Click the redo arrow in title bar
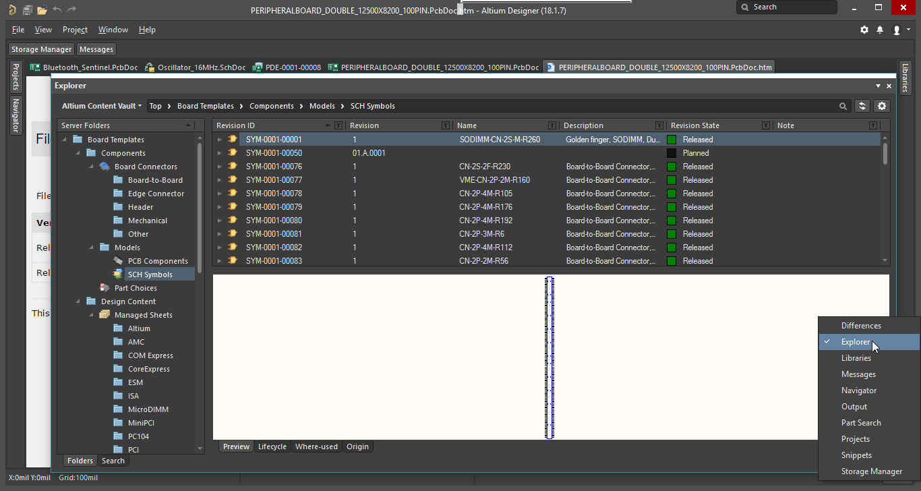 71,10
